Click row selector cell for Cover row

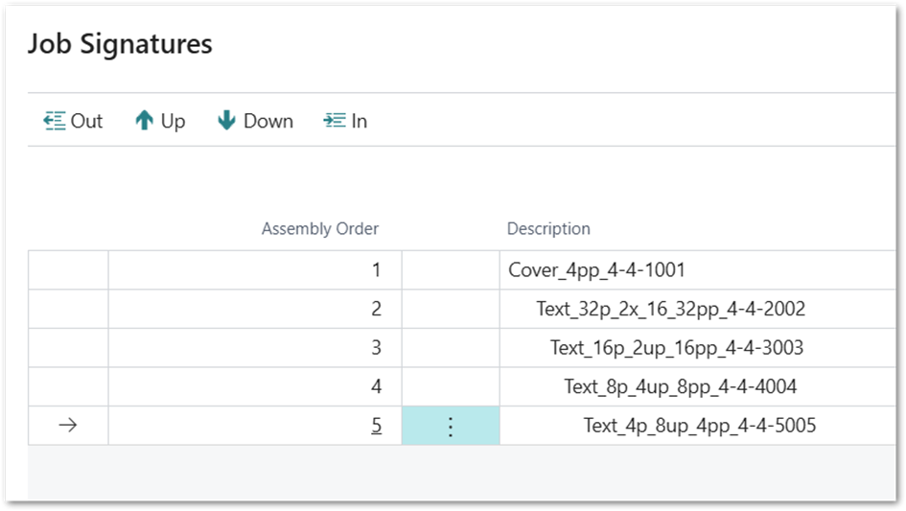pos(68,270)
